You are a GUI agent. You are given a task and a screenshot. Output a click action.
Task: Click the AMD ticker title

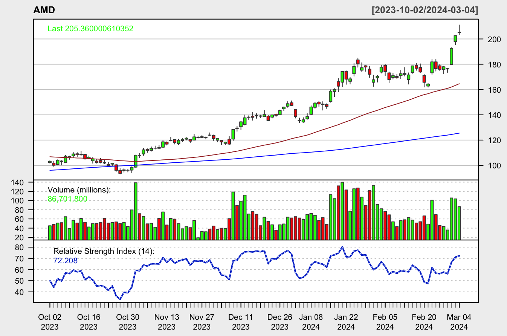click(44, 10)
